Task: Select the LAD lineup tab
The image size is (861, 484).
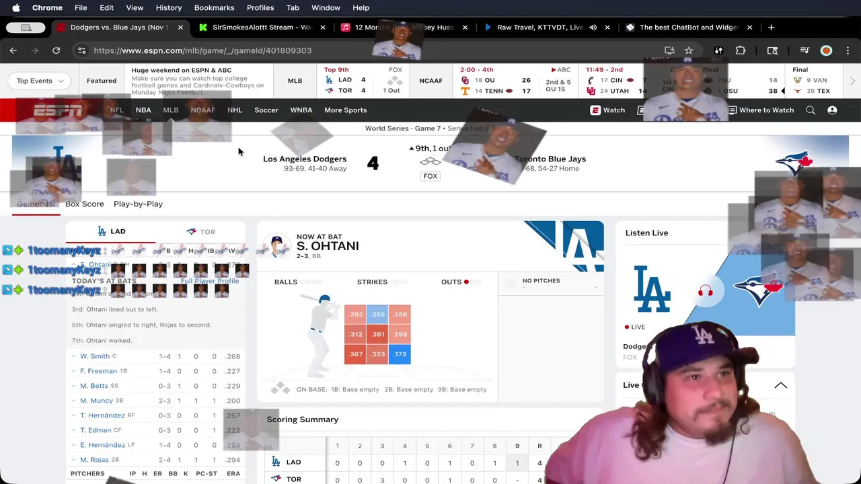Action: 111,231
